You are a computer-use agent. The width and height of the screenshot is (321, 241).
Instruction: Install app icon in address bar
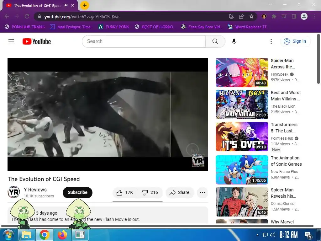point(231,16)
